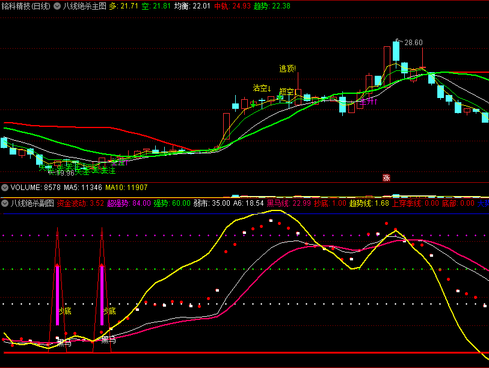Click the 黑马线: 22.99 value

point(289,203)
